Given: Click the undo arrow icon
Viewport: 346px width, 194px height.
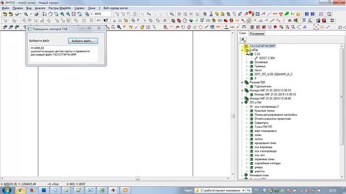Looking at the screenshot, I should tap(98, 20).
